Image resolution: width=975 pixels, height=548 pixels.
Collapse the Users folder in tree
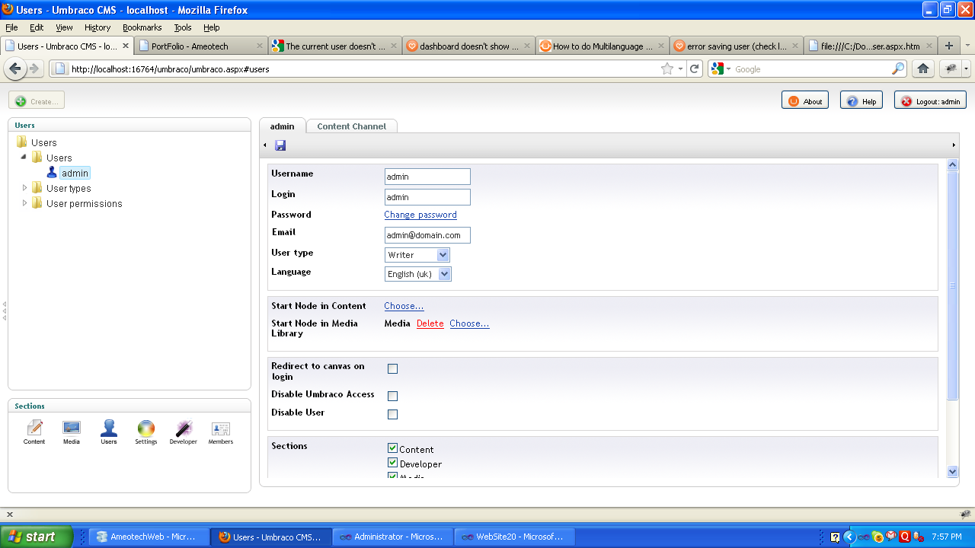click(24, 158)
